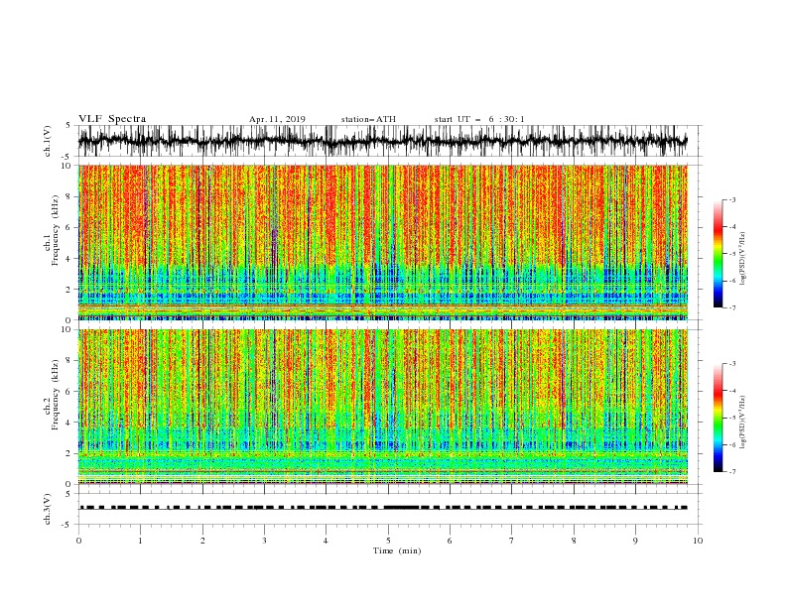Click the -7 label on ch.1 color bar

731,308
